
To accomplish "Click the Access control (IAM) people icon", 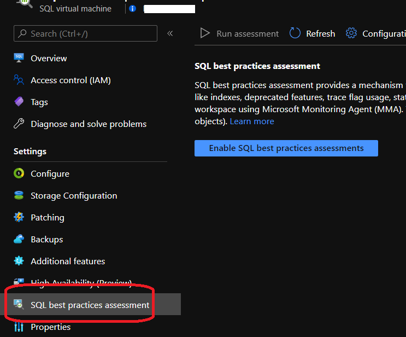I will 19,80.
